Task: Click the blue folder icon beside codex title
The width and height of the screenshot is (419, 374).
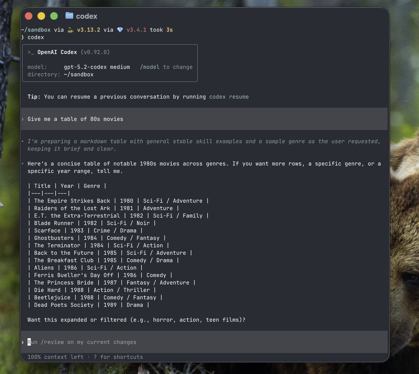Action: pyautogui.click(x=69, y=16)
